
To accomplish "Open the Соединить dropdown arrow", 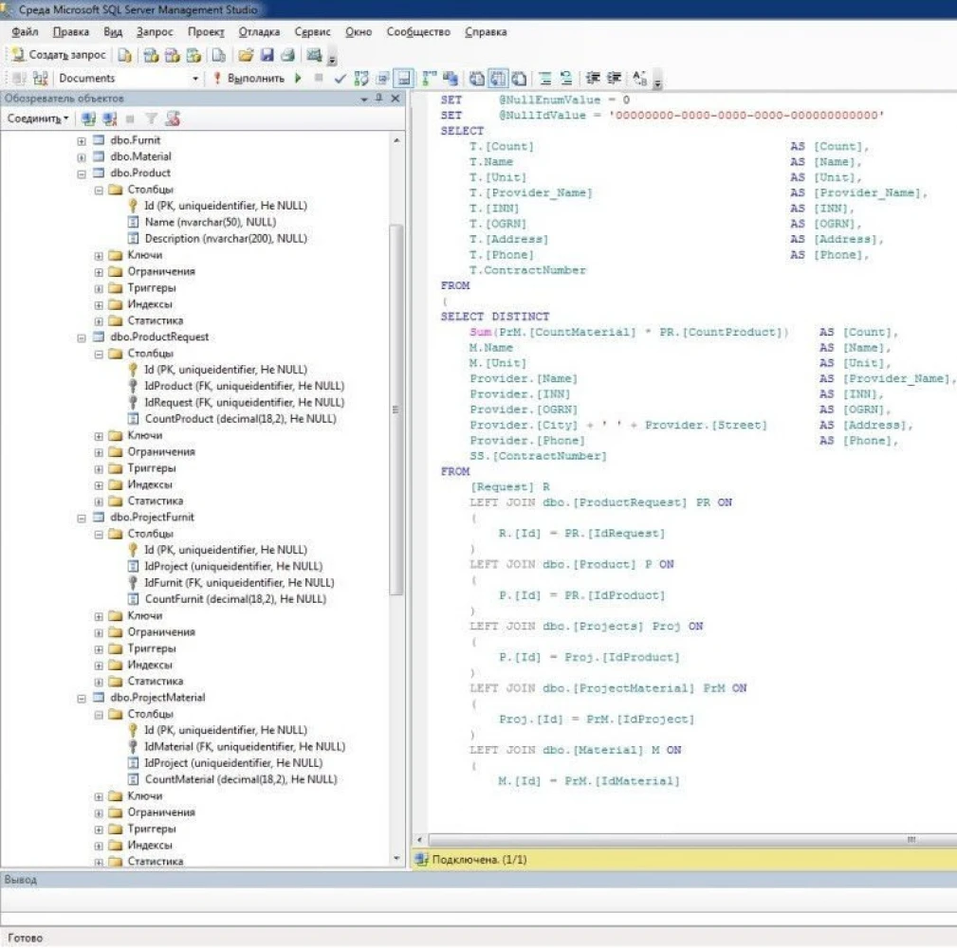I will click(65, 118).
